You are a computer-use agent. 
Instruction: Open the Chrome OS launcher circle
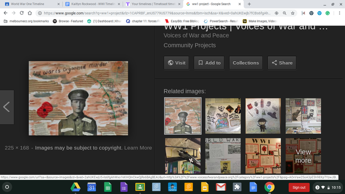tap(7, 187)
